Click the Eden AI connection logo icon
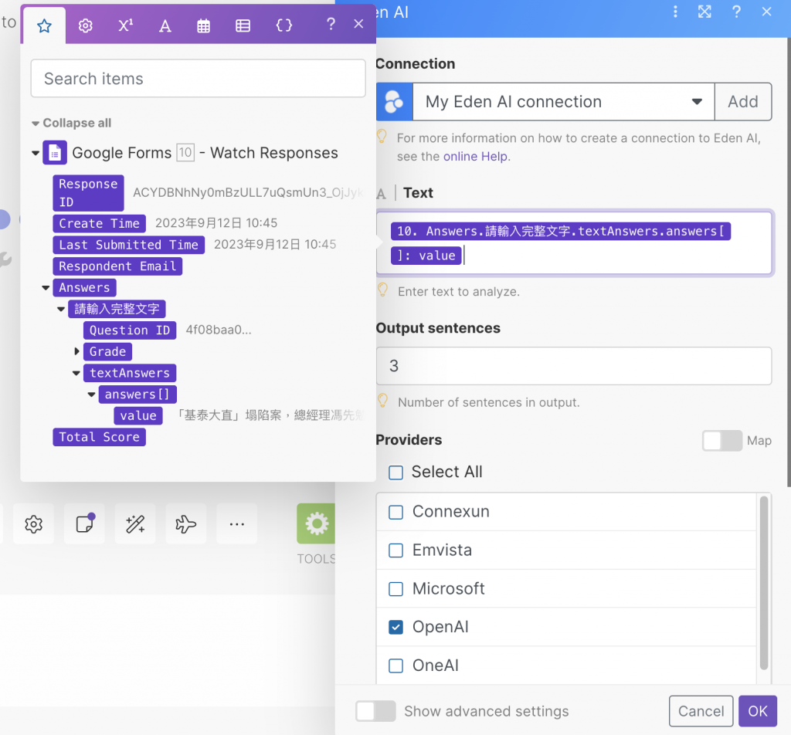This screenshot has height=735, width=791. click(x=394, y=102)
